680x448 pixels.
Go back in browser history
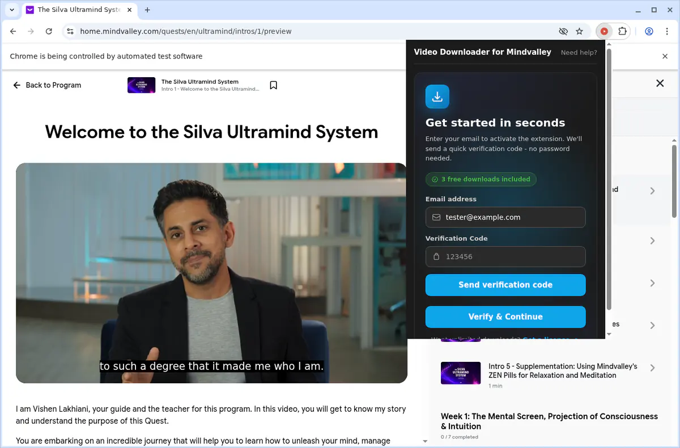coord(13,31)
